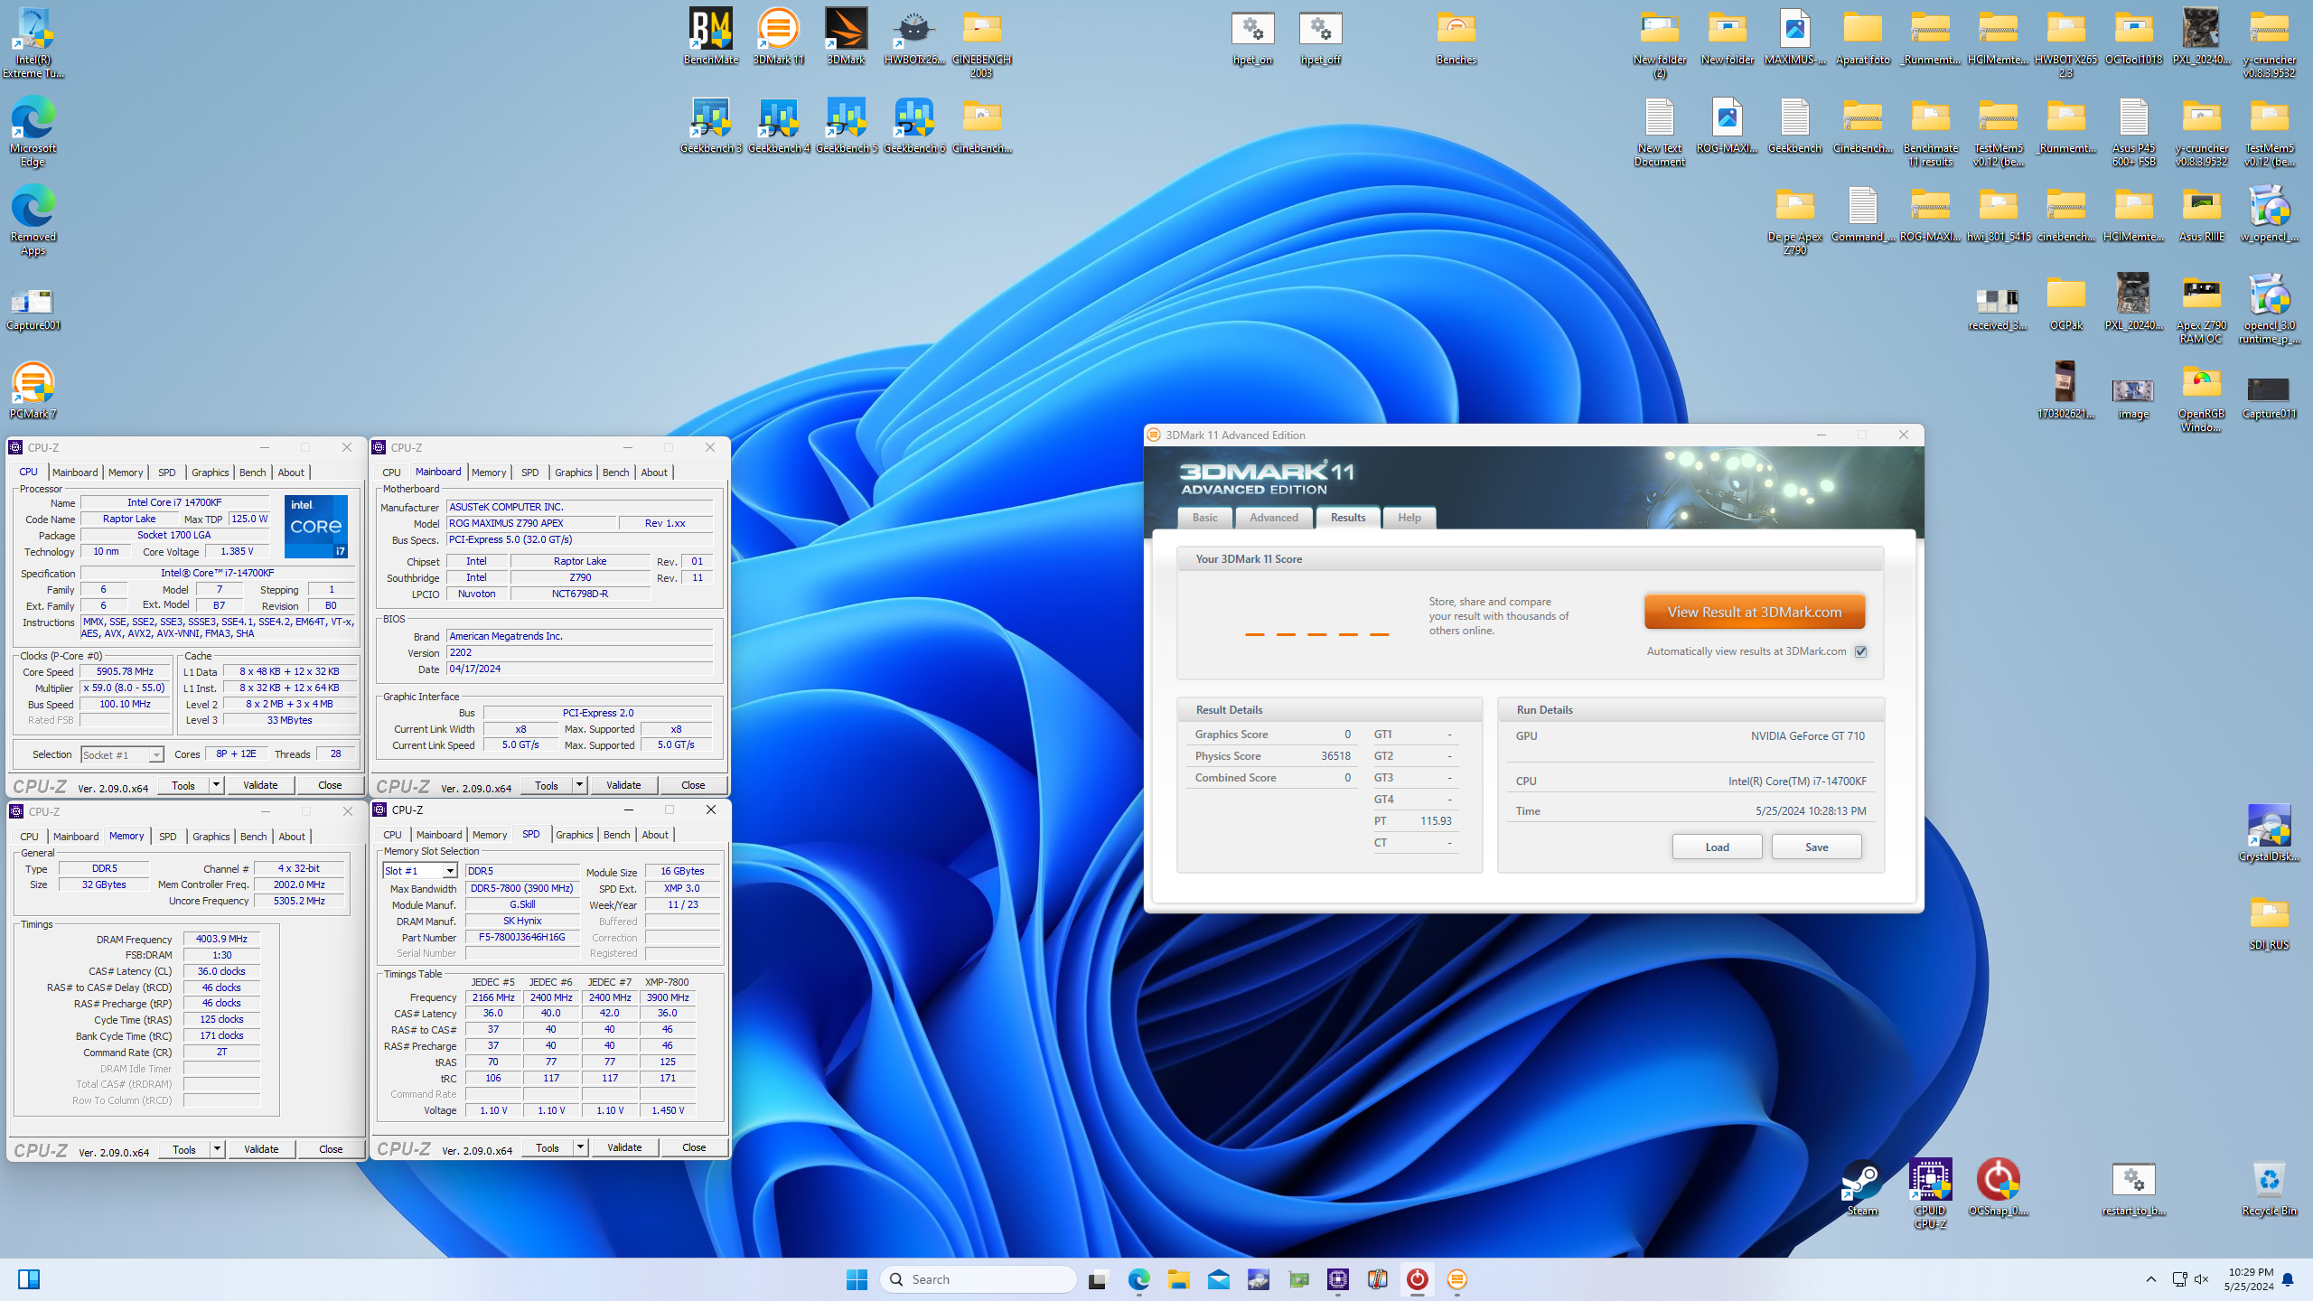Click Validate in CPU-Z CPU window
The image size is (2313, 1301).
coord(260,785)
